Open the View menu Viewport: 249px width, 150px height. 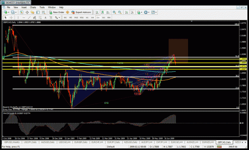point(16,8)
